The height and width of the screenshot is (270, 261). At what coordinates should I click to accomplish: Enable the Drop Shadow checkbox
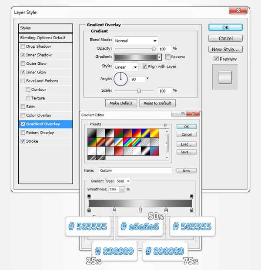[x=23, y=47]
